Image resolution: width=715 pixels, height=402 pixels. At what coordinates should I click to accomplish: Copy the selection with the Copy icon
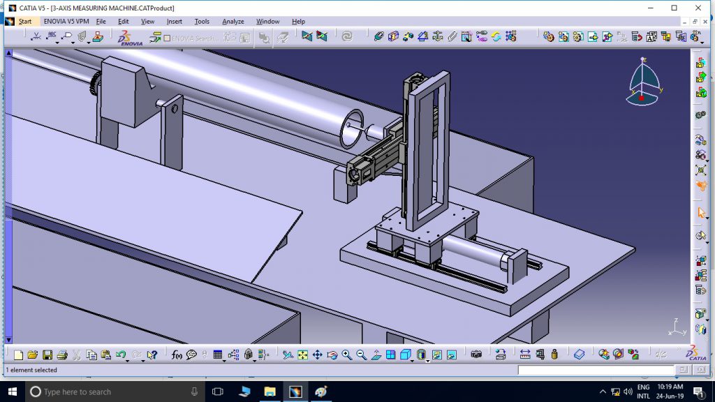click(x=91, y=355)
